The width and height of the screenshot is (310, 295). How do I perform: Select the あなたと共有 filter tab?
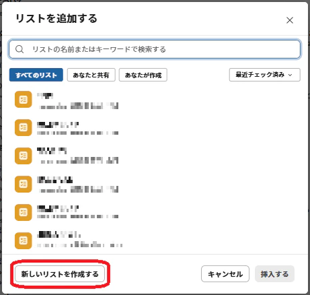pos(91,75)
